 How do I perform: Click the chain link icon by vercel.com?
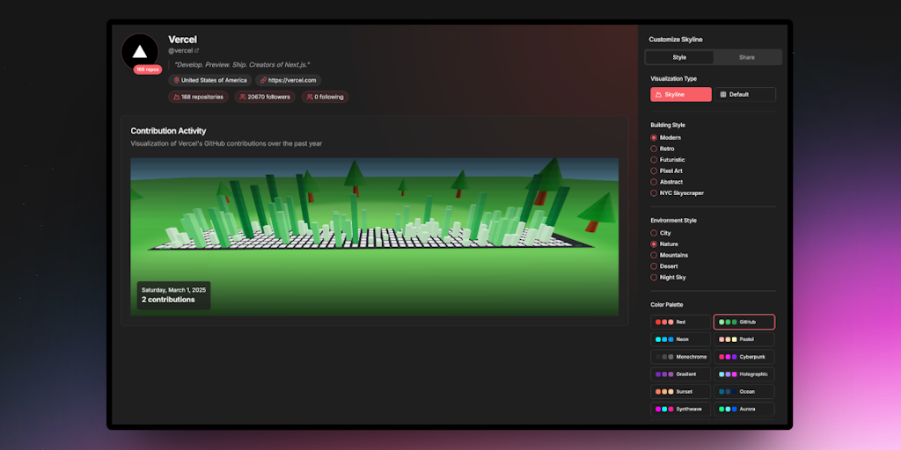pos(263,80)
